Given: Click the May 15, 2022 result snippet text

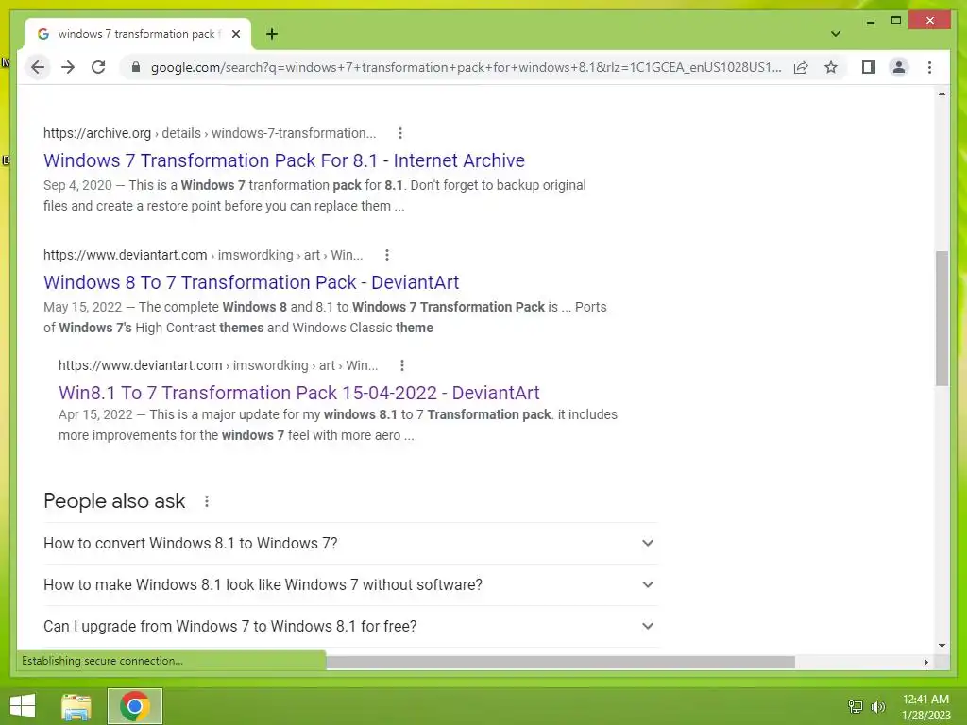Looking at the screenshot, I should [x=325, y=317].
